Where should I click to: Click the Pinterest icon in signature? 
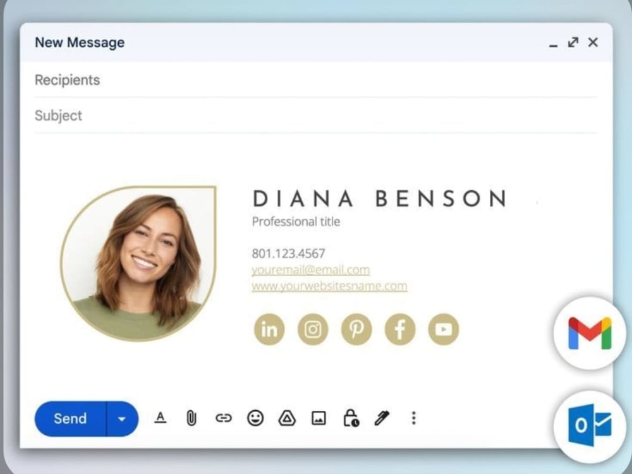[x=356, y=329]
